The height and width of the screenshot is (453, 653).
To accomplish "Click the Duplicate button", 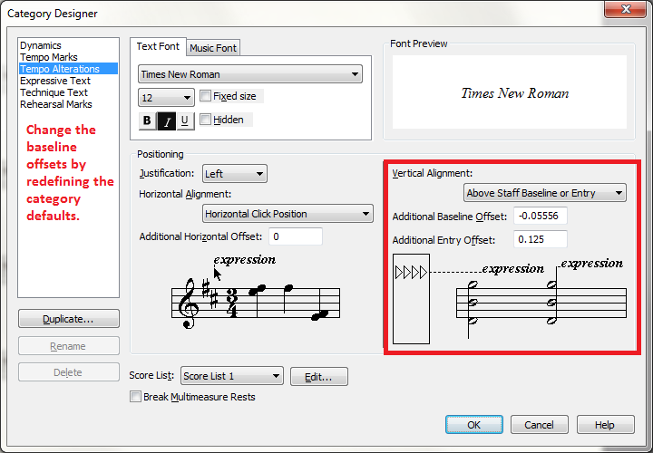I will coord(68,319).
